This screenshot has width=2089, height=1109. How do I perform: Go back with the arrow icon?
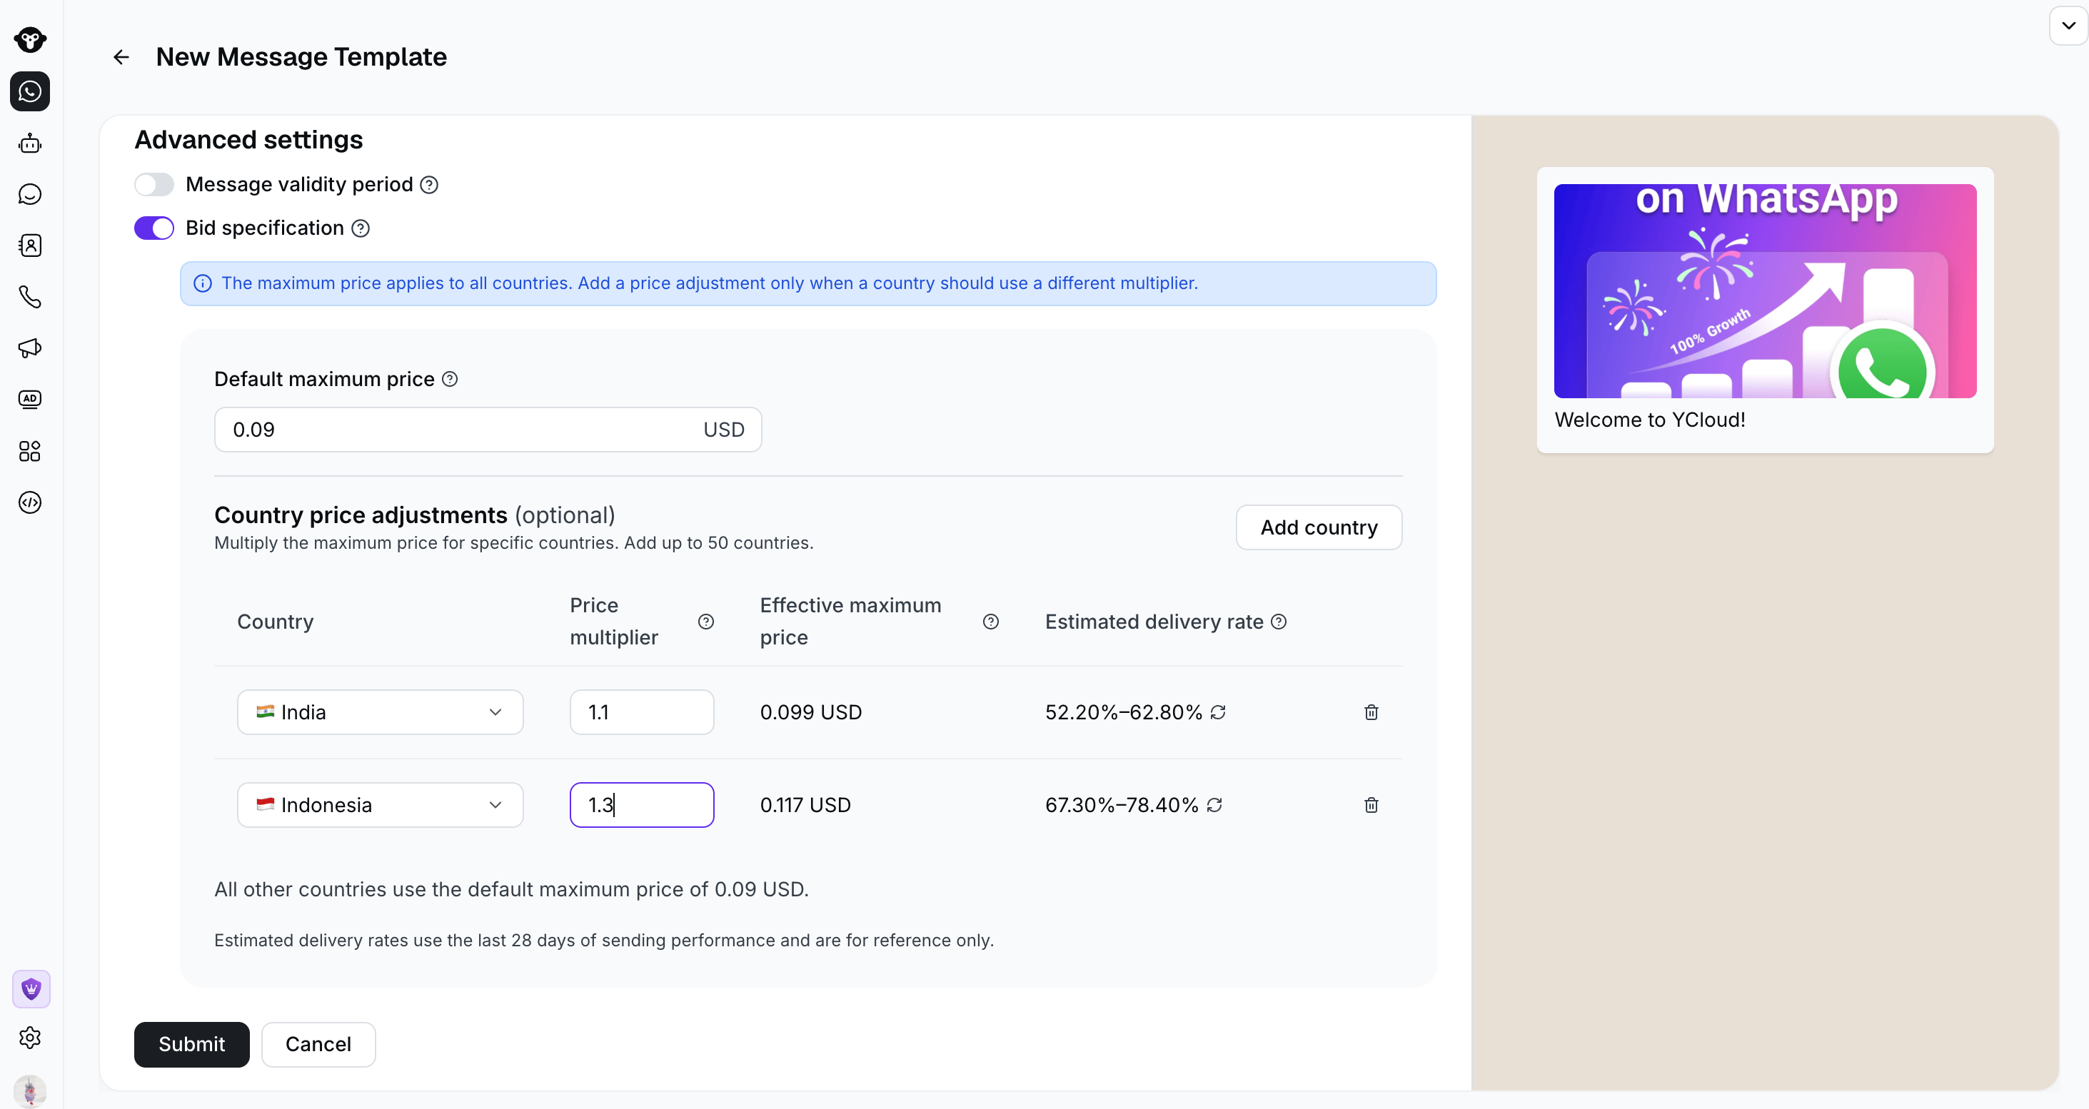121,57
